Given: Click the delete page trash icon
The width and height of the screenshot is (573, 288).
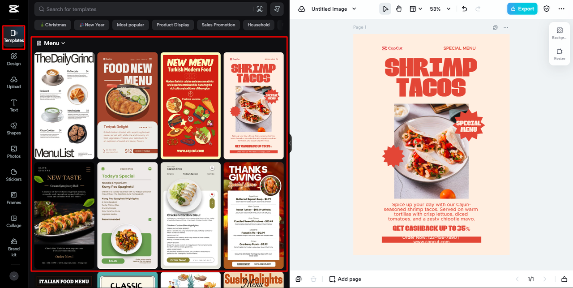Looking at the screenshot, I should [x=313, y=279].
